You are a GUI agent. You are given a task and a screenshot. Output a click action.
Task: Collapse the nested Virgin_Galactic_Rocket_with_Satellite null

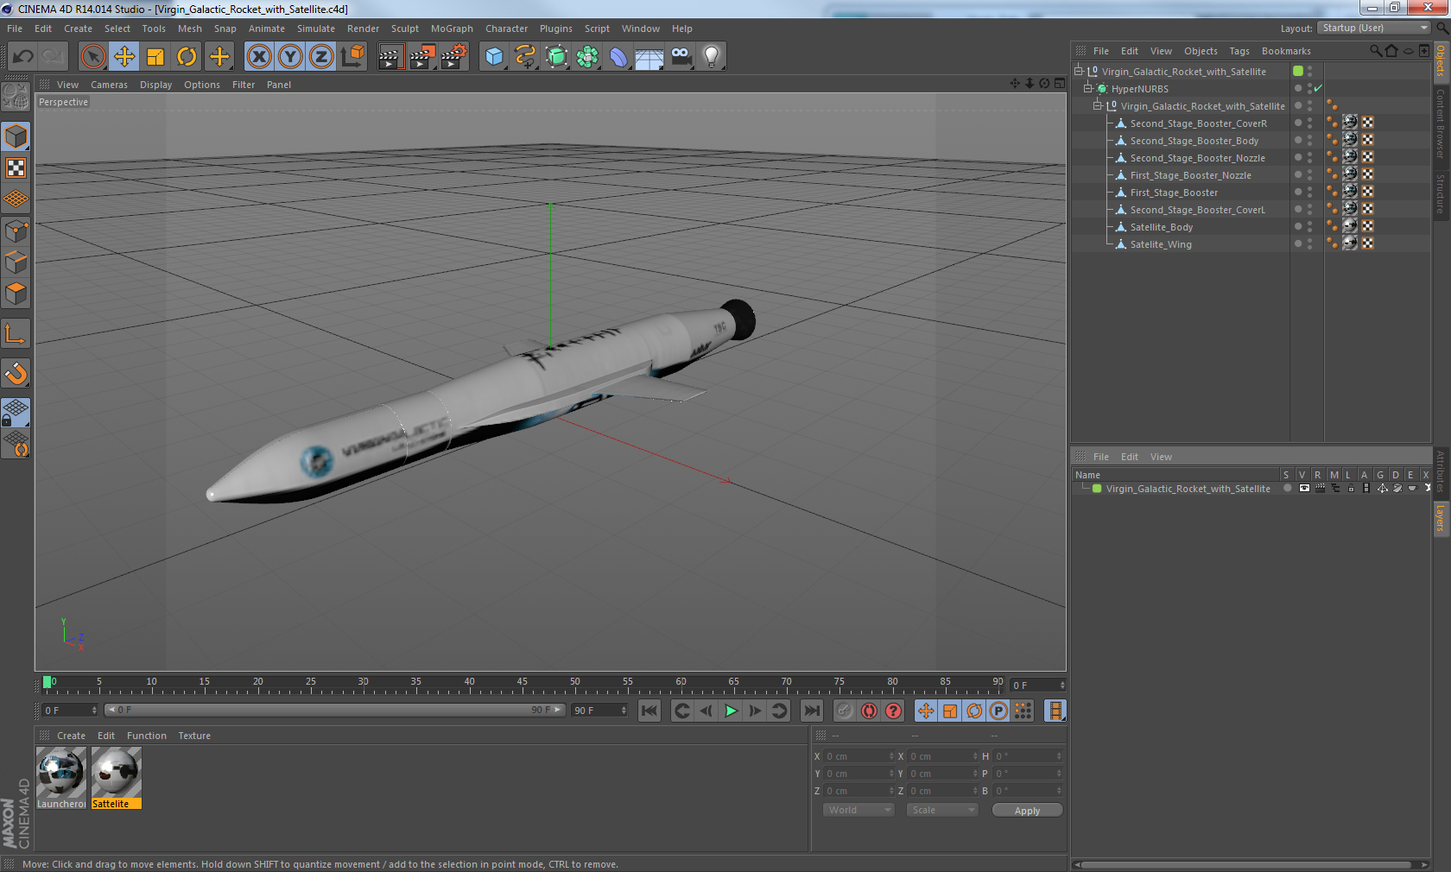1097,105
